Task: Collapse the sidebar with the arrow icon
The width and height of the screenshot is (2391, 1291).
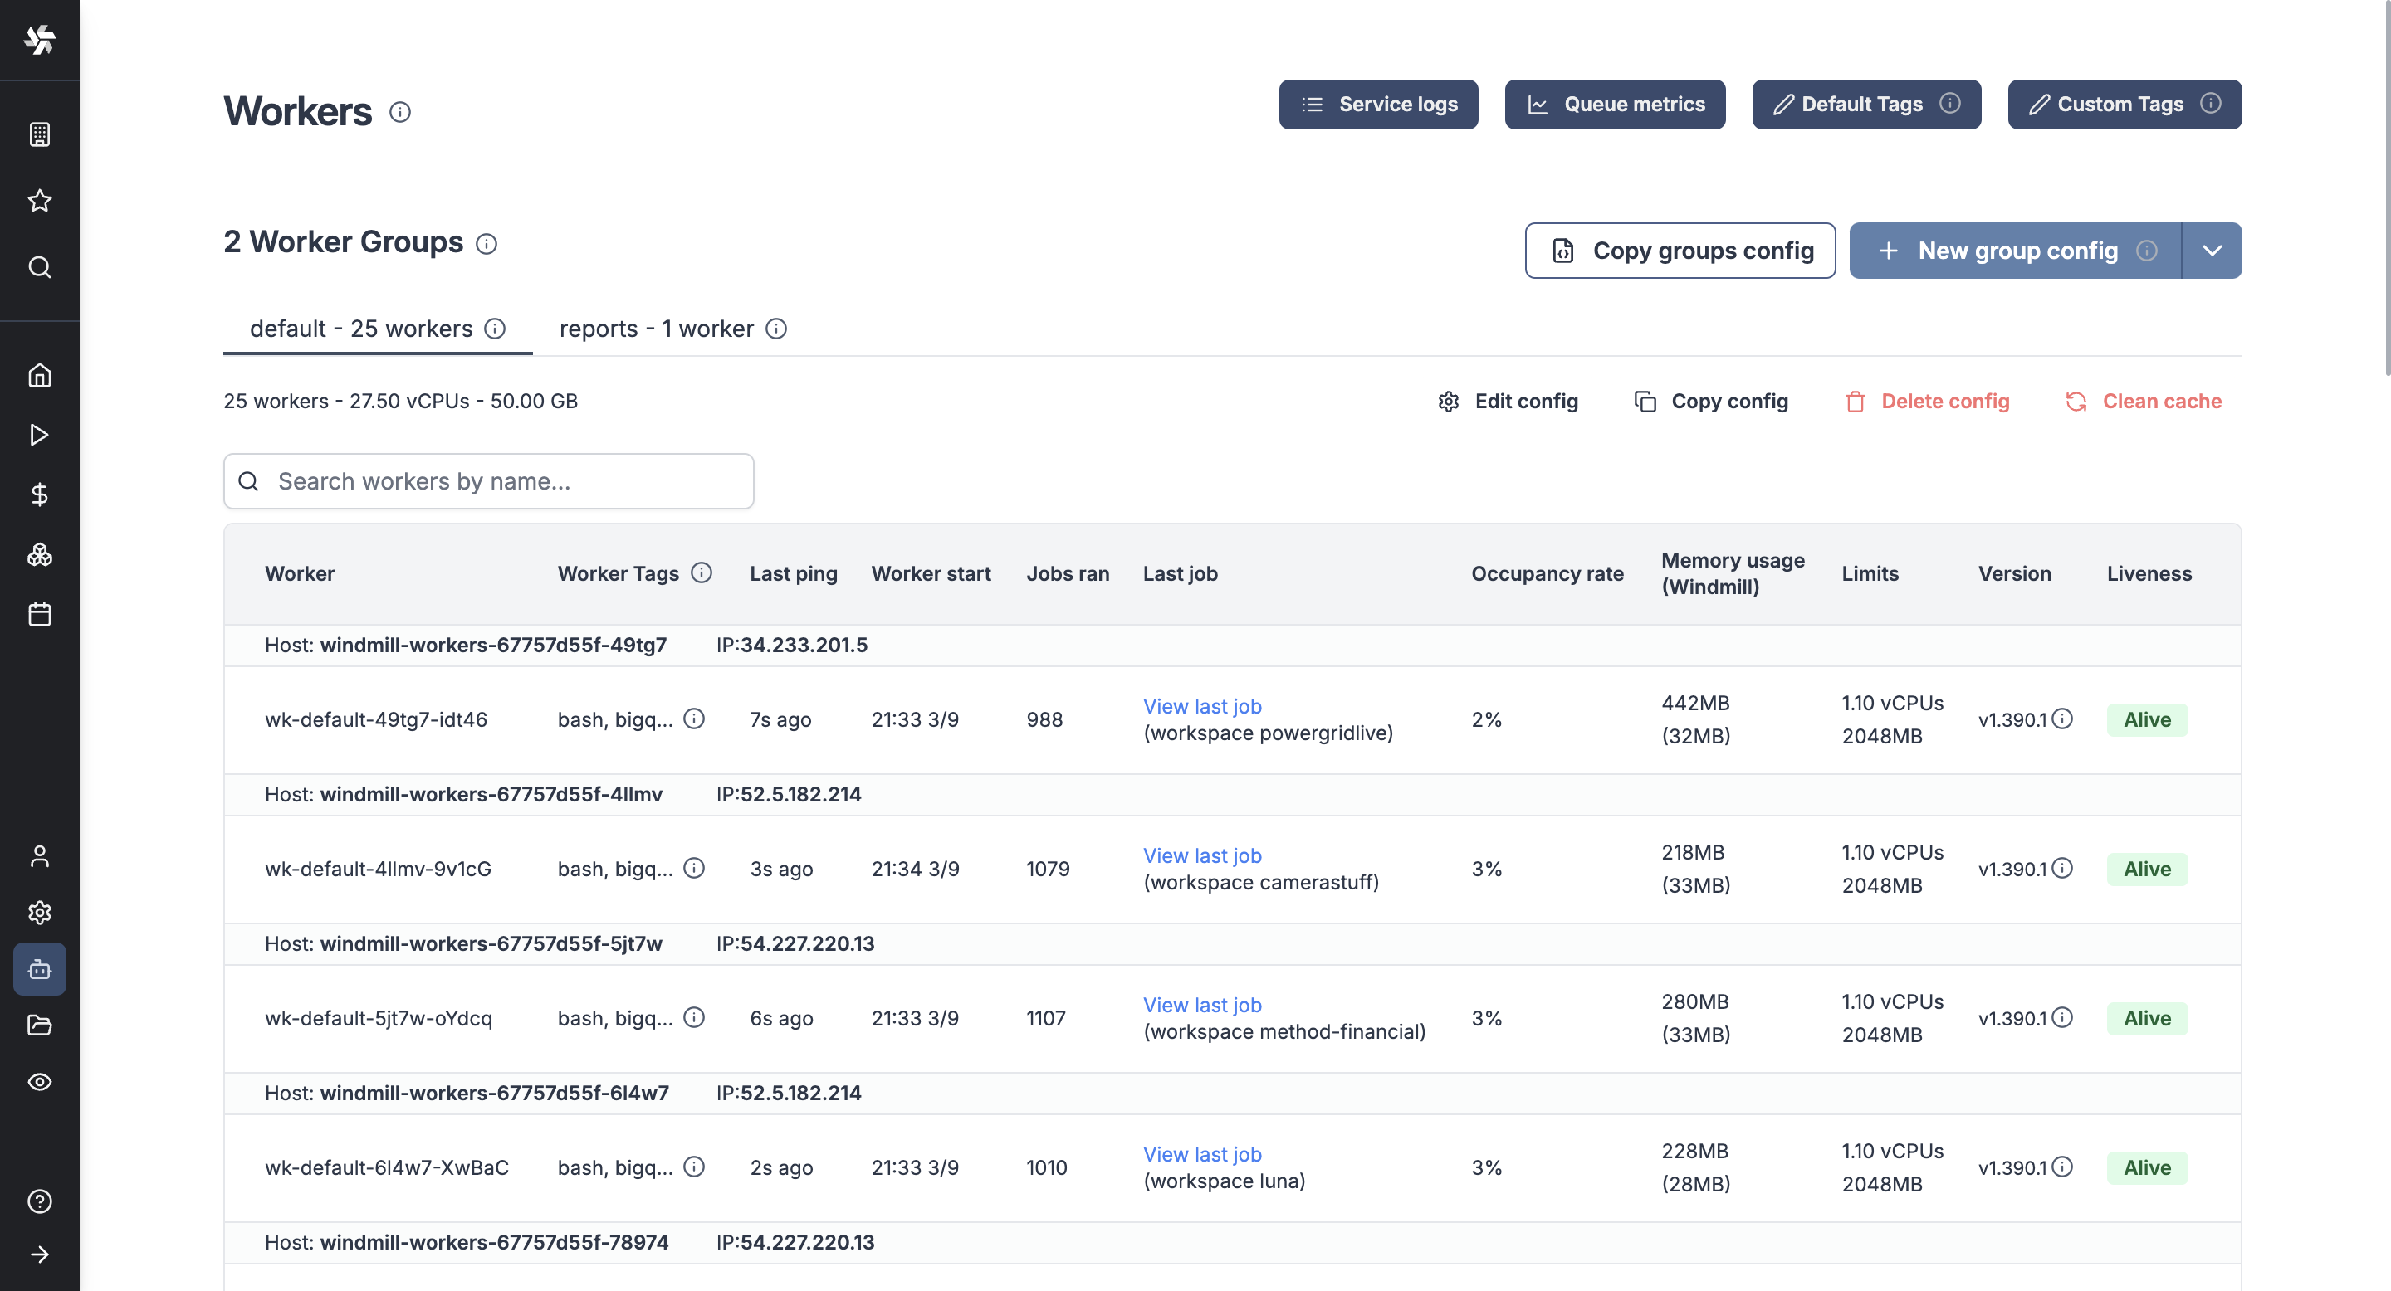Action: [x=39, y=1254]
